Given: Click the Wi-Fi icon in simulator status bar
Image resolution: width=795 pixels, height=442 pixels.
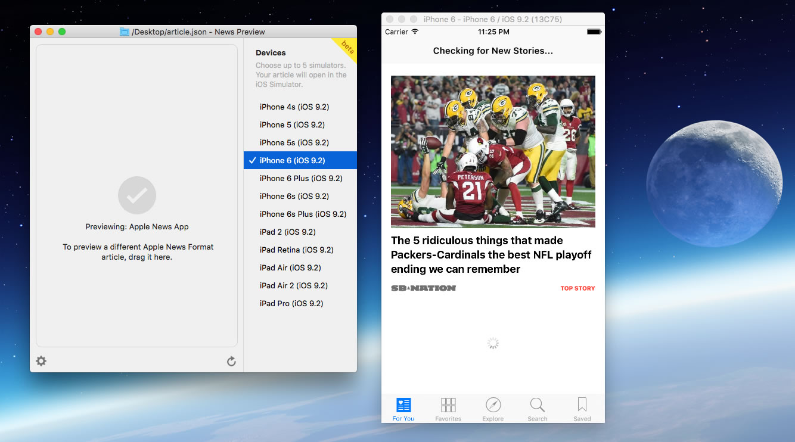Looking at the screenshot, I should coord(415,32).
